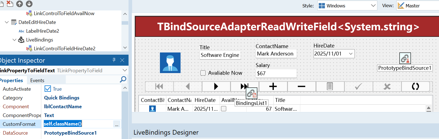Open CustomFormat editor ellipsis button

click(117, 124)
